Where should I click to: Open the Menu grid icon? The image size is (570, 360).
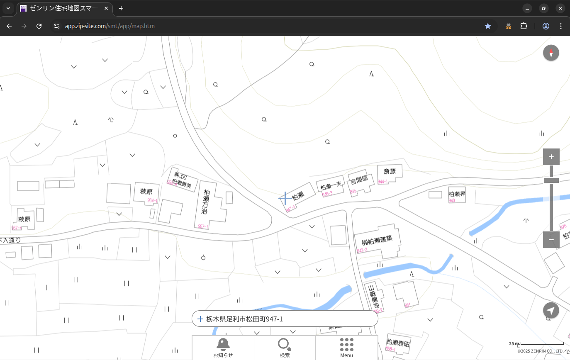tap(346, 348)
